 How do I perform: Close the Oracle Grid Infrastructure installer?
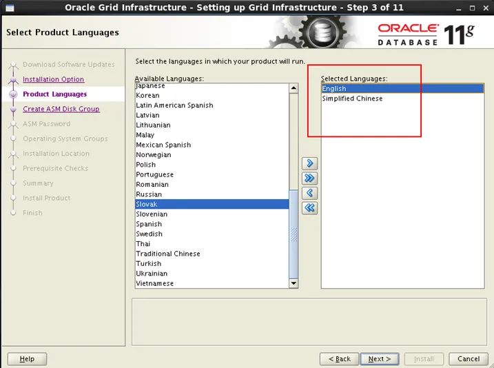pos(486,8)
